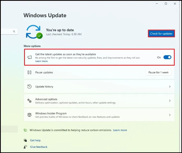Click the Get help icon
The image size is (182, 153).
click(25, 140)
